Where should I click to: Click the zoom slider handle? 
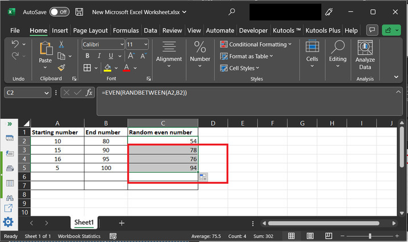coord(370,236)
